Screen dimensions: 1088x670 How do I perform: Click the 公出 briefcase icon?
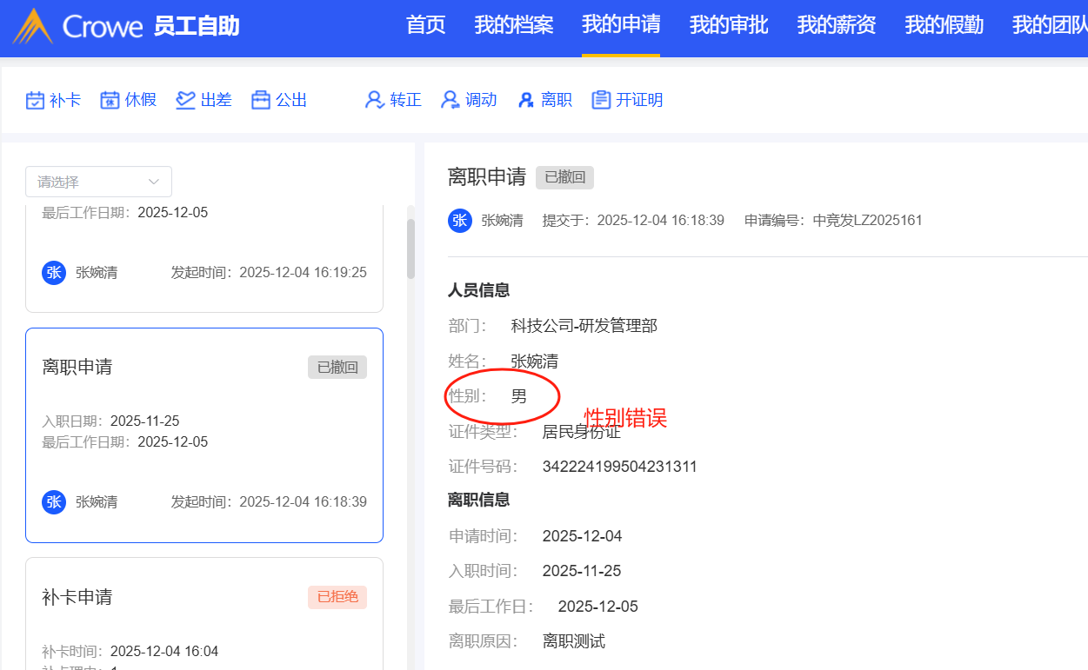pos(261,100)
